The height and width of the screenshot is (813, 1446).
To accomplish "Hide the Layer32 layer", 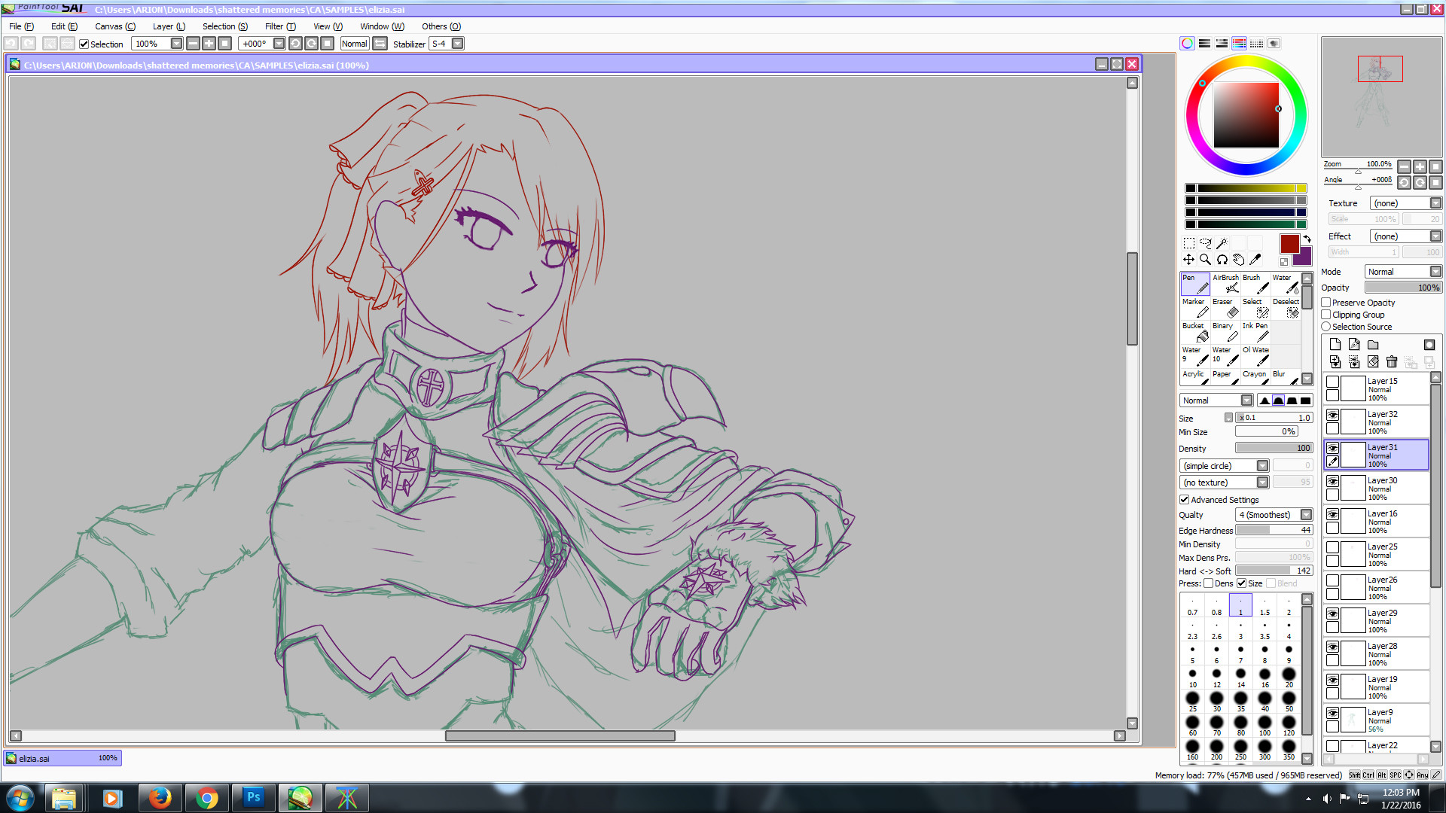I will (x=1333, y=414).
